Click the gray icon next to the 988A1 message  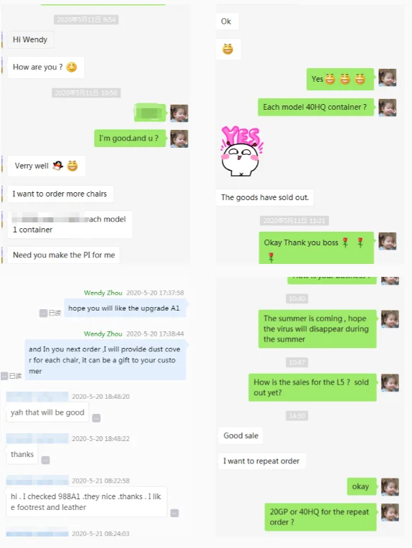[x=175, y=513]
